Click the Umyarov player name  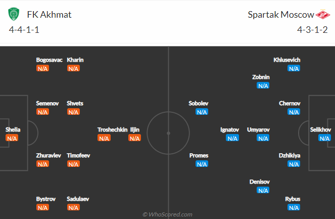[x=258, y=129]
